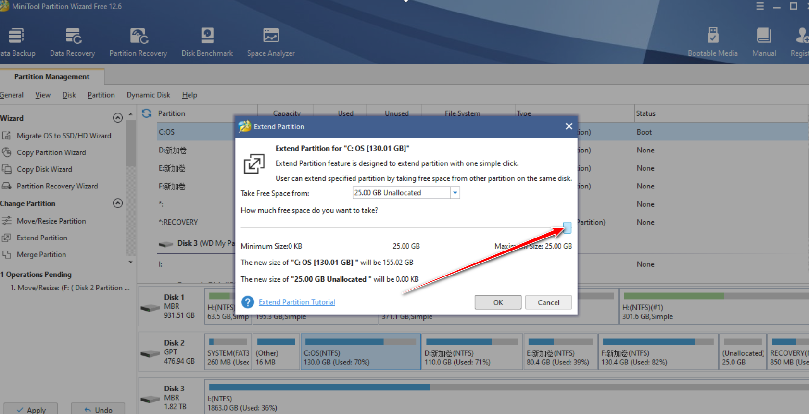Select the (Other) 16 MB block
Screen dimensions: 809x414
[x=276, y=352]
